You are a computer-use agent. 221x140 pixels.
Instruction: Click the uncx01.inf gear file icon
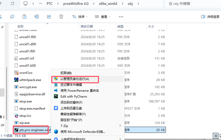[x=16, y=59]
